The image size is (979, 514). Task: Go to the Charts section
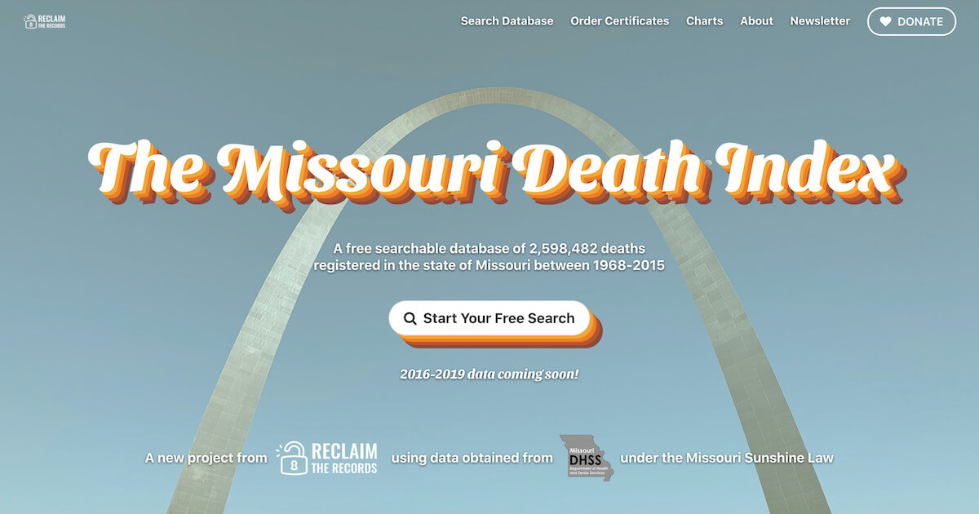click(x=704, y=21)
